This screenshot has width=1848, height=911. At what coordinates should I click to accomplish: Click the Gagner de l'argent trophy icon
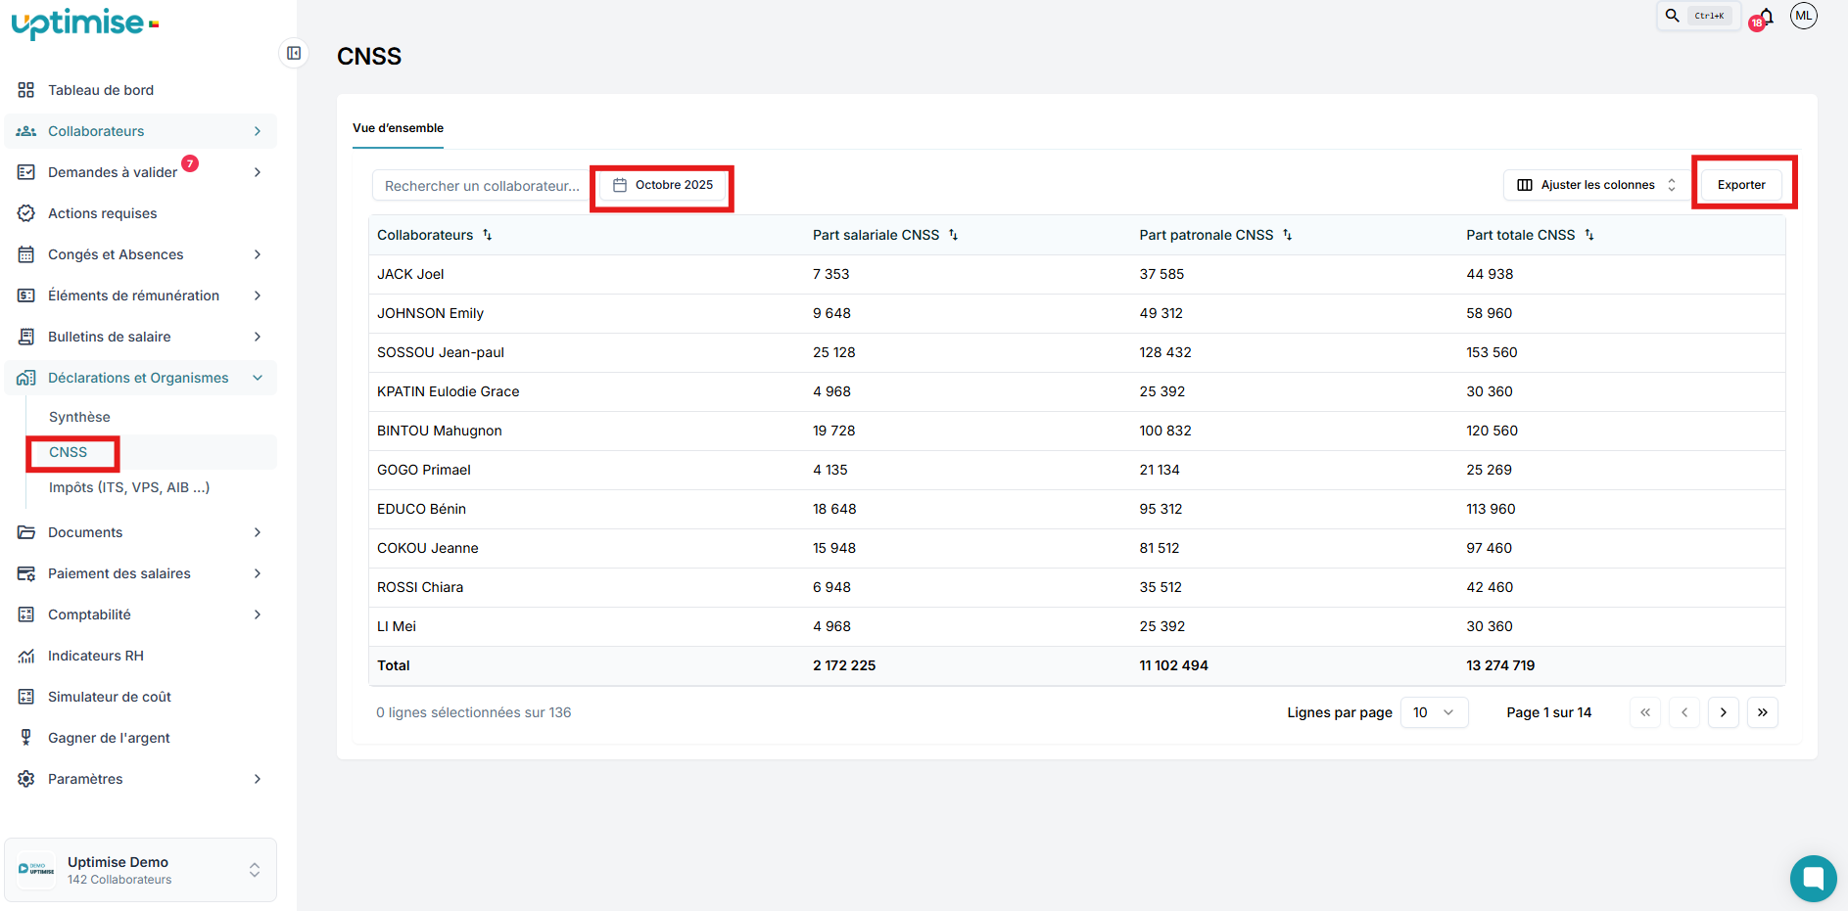click(26, 738)
